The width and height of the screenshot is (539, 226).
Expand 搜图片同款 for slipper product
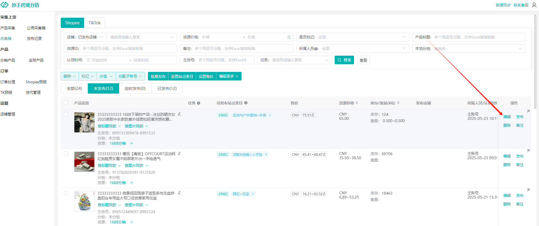click(136, 166)
